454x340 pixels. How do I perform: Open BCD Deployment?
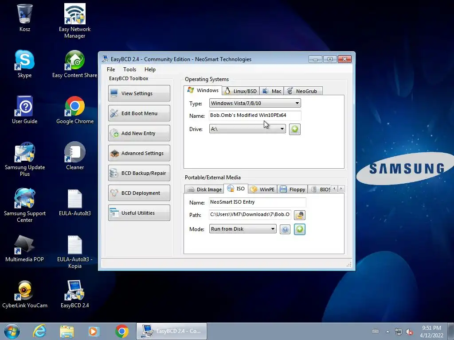(139, 193)
